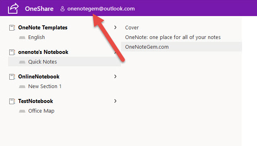Click the Office Map section icon
The image size is (257, 146).
(x=22, y=111)
